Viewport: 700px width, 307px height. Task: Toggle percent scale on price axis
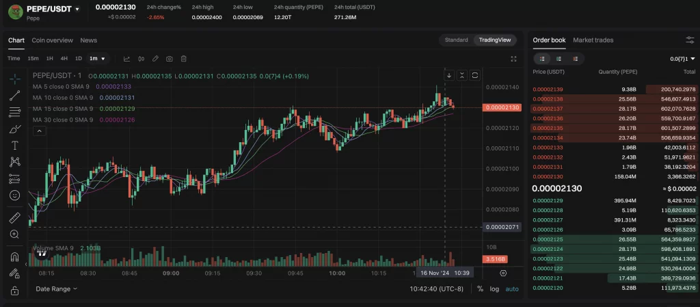480,289
